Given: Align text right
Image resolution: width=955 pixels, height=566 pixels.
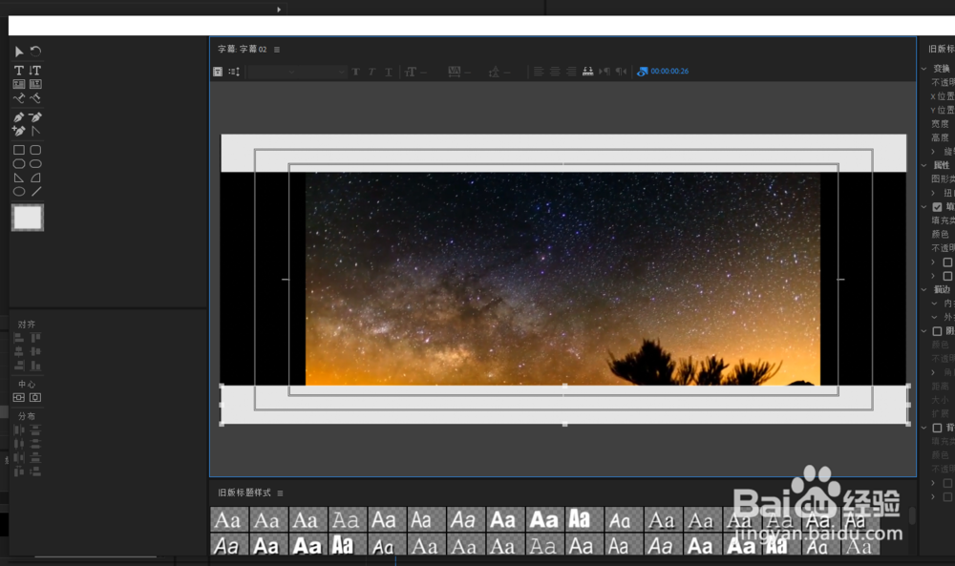Looking at the screenshot, I should pos(571,72).
